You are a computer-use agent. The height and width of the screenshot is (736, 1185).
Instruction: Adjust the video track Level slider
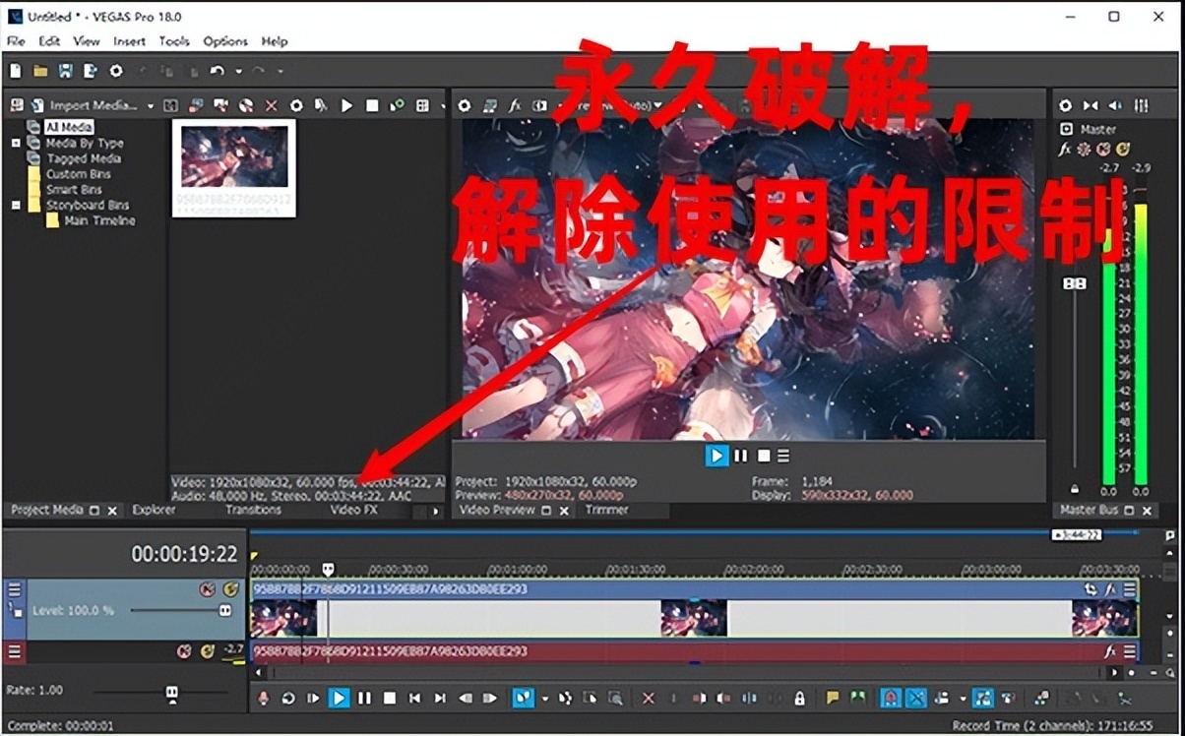[225, 610]
